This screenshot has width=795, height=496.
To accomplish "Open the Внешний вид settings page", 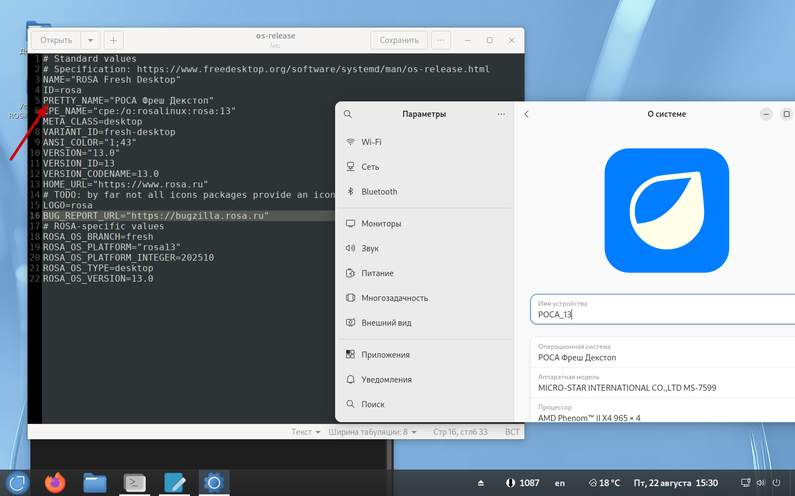I will coord(386,323).
